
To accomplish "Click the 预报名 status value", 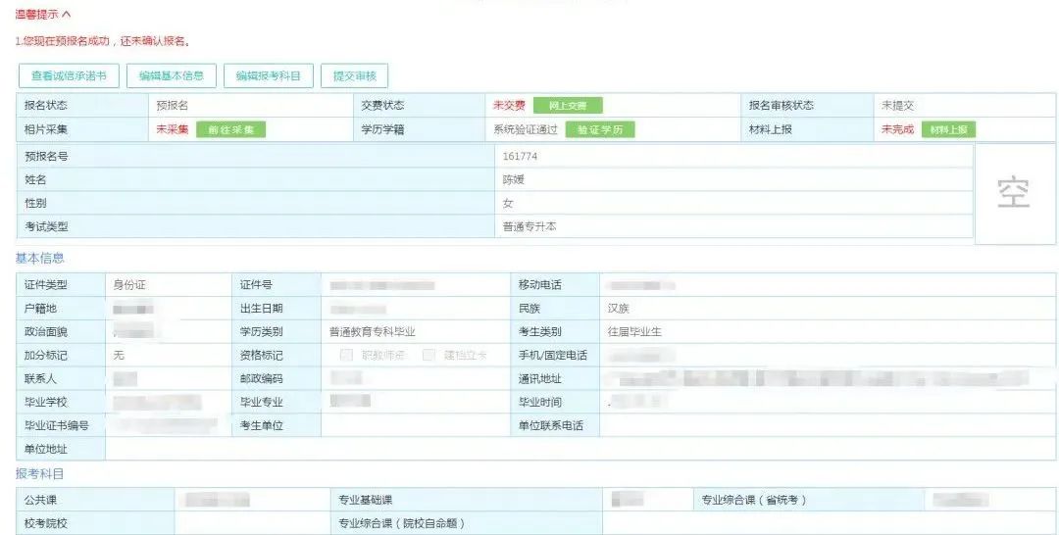I will (x=173, y=106).
